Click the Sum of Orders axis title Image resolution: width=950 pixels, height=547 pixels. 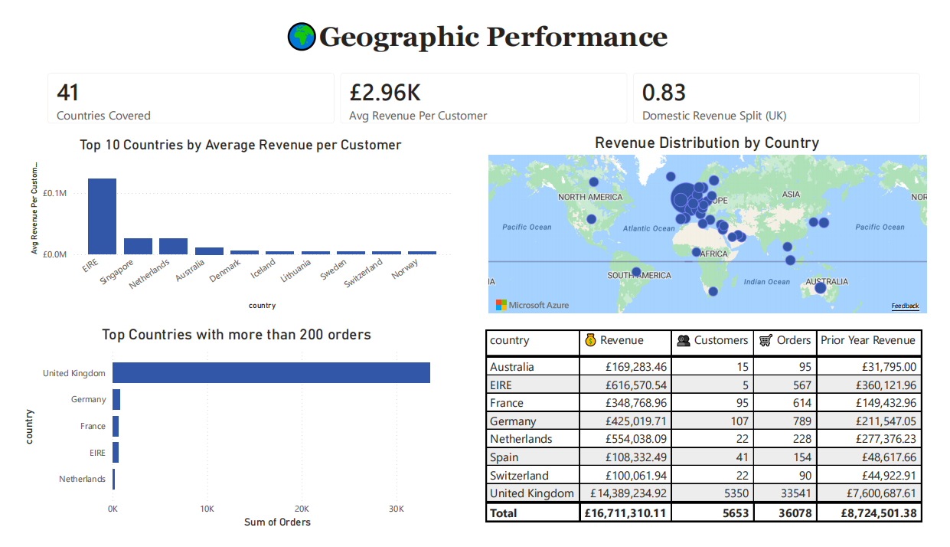point(277,522)
